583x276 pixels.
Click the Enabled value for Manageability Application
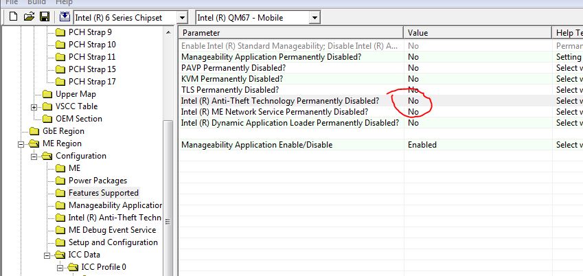(422, 145)
